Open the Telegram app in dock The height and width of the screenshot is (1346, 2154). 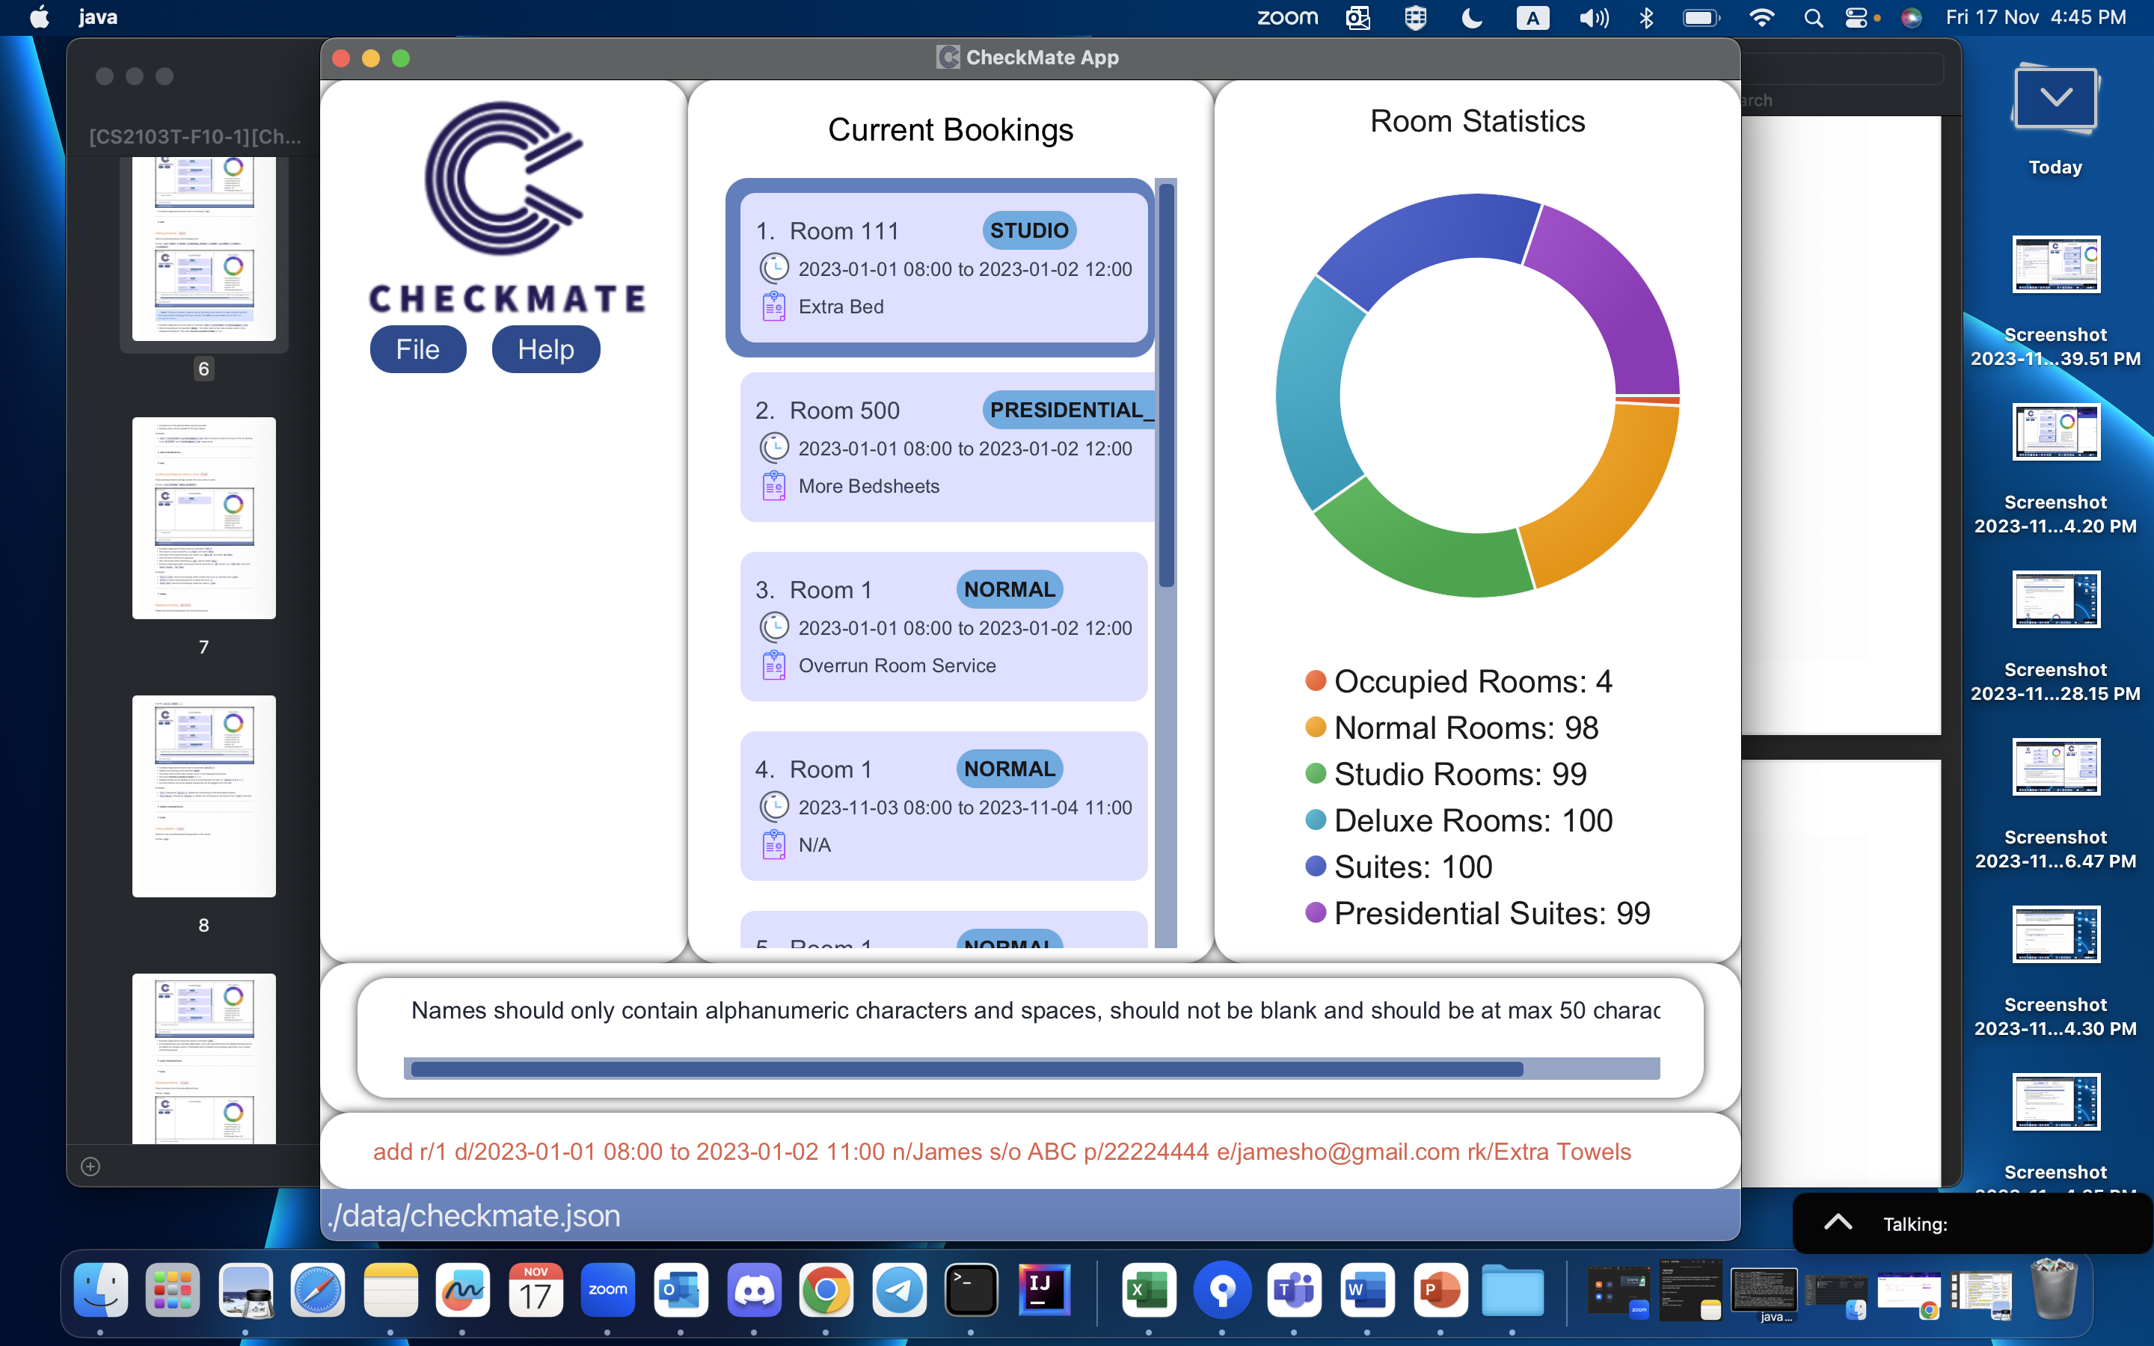[898, 1290]
